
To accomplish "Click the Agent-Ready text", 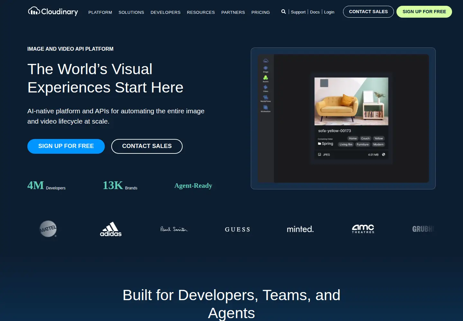I will pyautogui.click(x=193, y=186).
